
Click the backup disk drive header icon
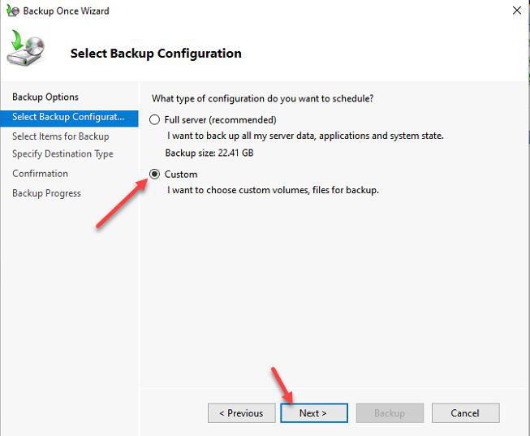coord(26,48)
